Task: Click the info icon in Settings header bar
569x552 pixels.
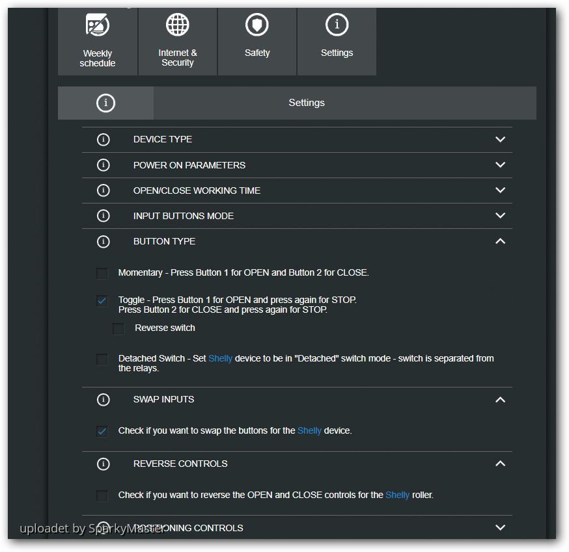Action: pos(105,103)
